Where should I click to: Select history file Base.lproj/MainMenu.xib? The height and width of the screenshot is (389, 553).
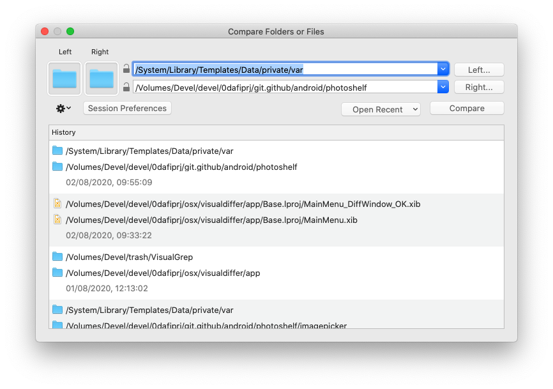pos(211,220)
